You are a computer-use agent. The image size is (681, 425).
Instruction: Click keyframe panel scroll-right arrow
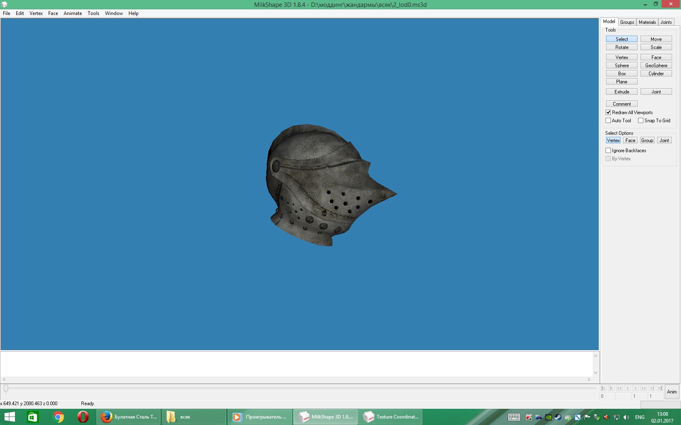coord(589,380)
